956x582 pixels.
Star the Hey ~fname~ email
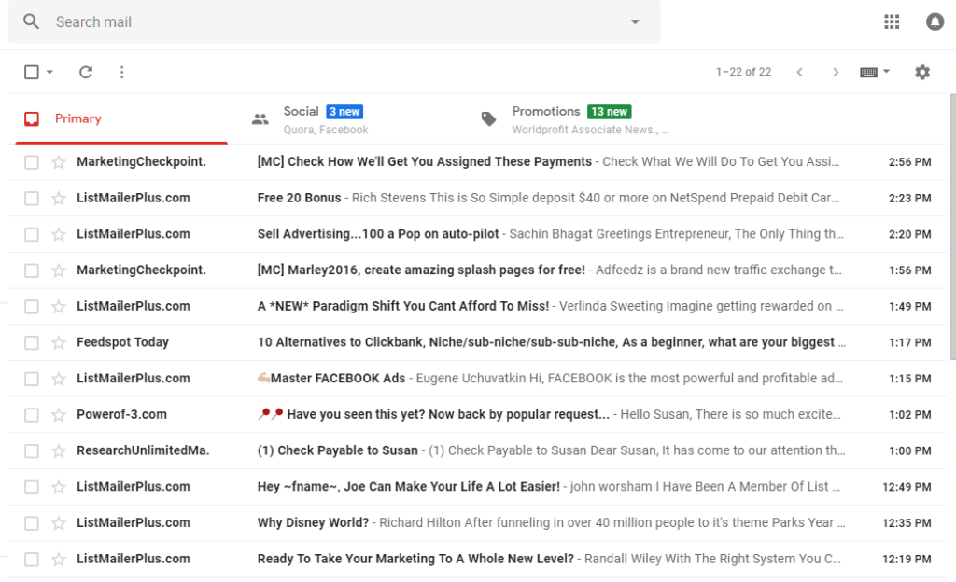pyautogui.click(x=59, y=487)
